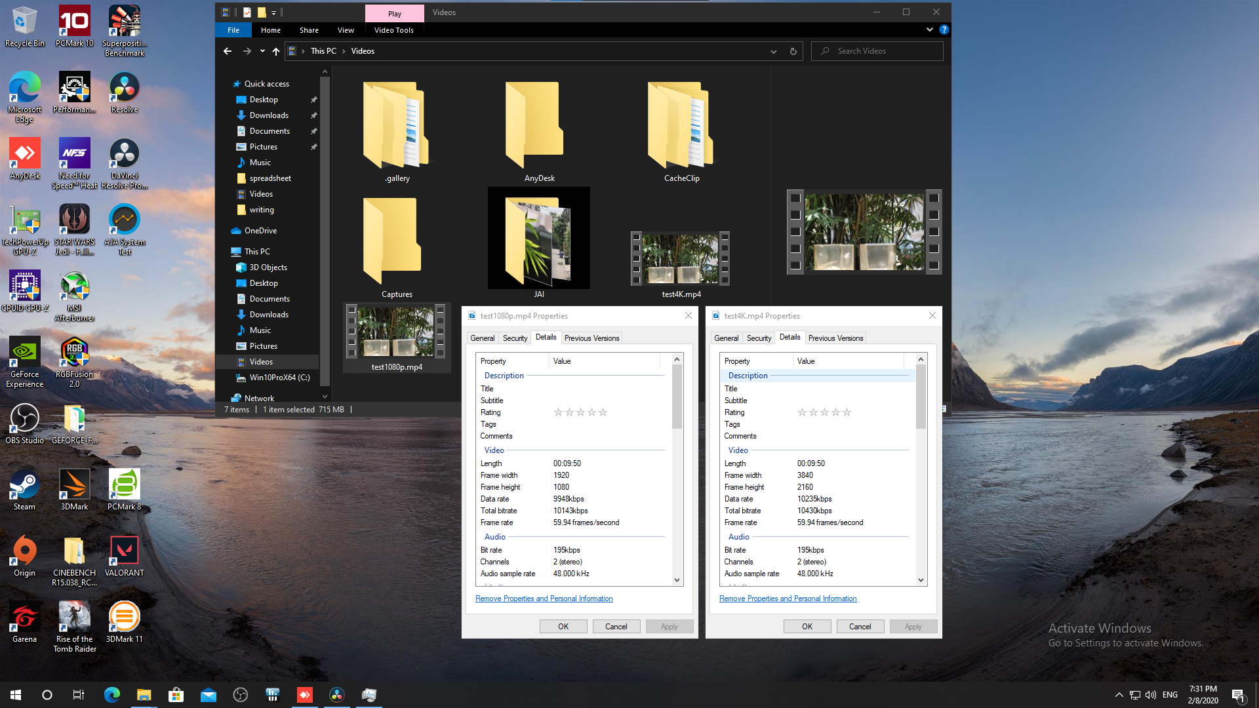Click Remove Properties link in test1080p.mp4 dialog
1259x708 pixels.
click(x=544, y=599)
